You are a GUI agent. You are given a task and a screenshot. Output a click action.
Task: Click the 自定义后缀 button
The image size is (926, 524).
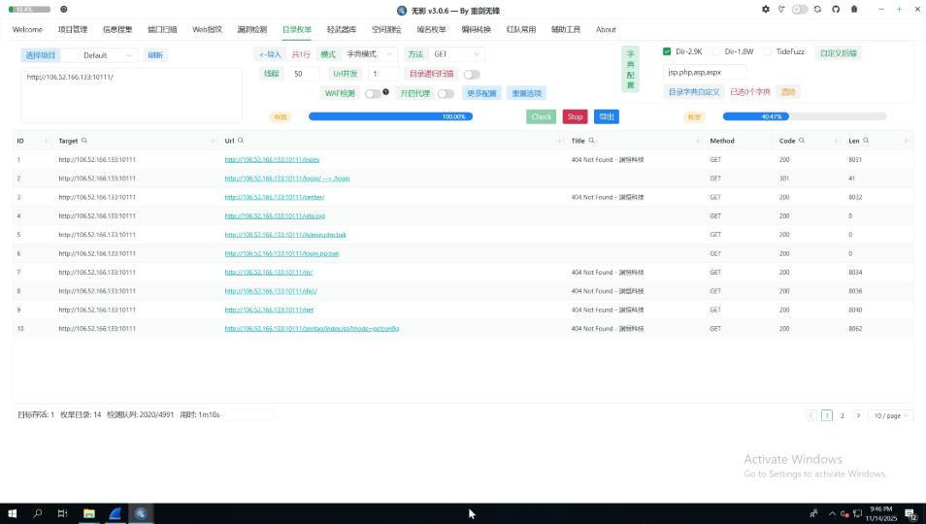(838, 52)
